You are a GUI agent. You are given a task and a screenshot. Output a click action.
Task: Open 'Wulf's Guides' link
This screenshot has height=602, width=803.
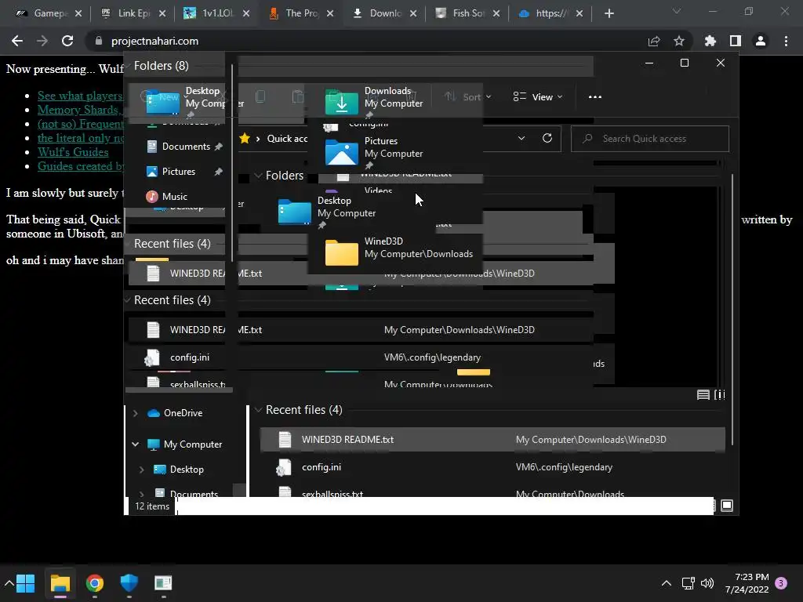[x=73, y=152]
